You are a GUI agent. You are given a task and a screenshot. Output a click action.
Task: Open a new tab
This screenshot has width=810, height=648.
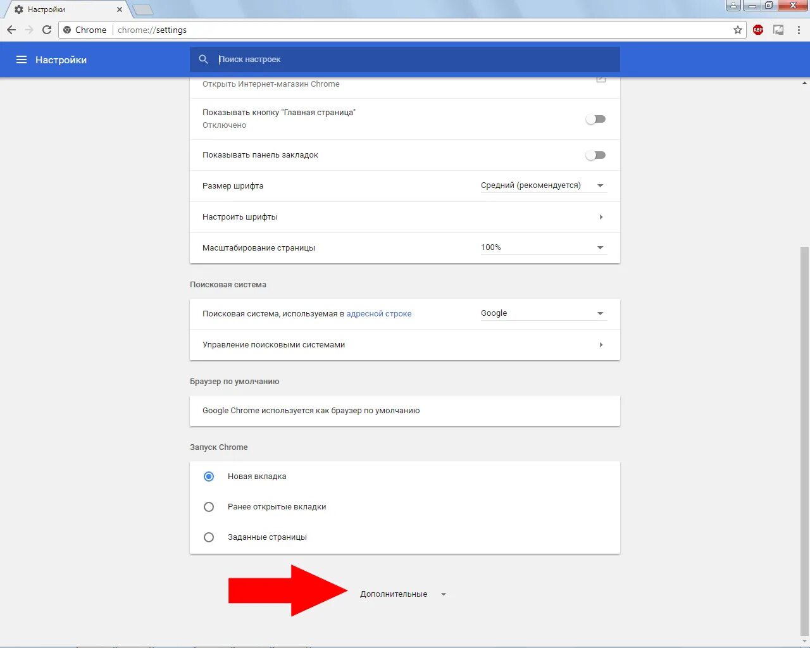click(x=143, y=9)
